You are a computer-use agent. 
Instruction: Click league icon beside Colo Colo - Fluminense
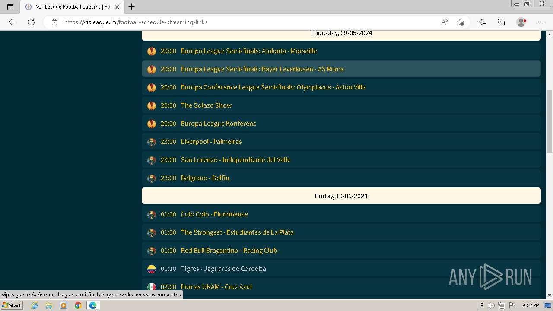tap(151, 214)
